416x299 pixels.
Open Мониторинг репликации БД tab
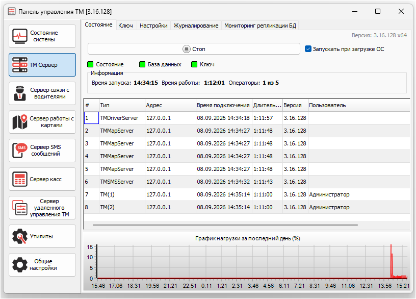pos(260,26)
